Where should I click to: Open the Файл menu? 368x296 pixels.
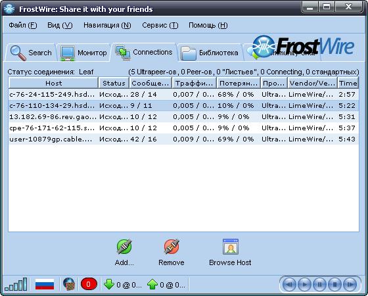tap(23, 25)
